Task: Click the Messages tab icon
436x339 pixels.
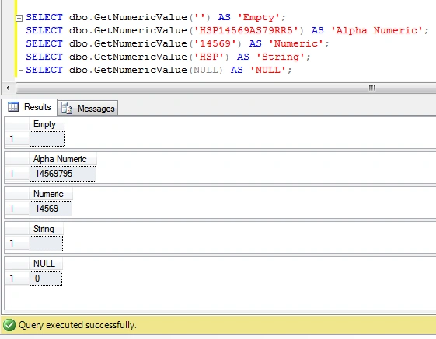Action: (x=67, y=108)
